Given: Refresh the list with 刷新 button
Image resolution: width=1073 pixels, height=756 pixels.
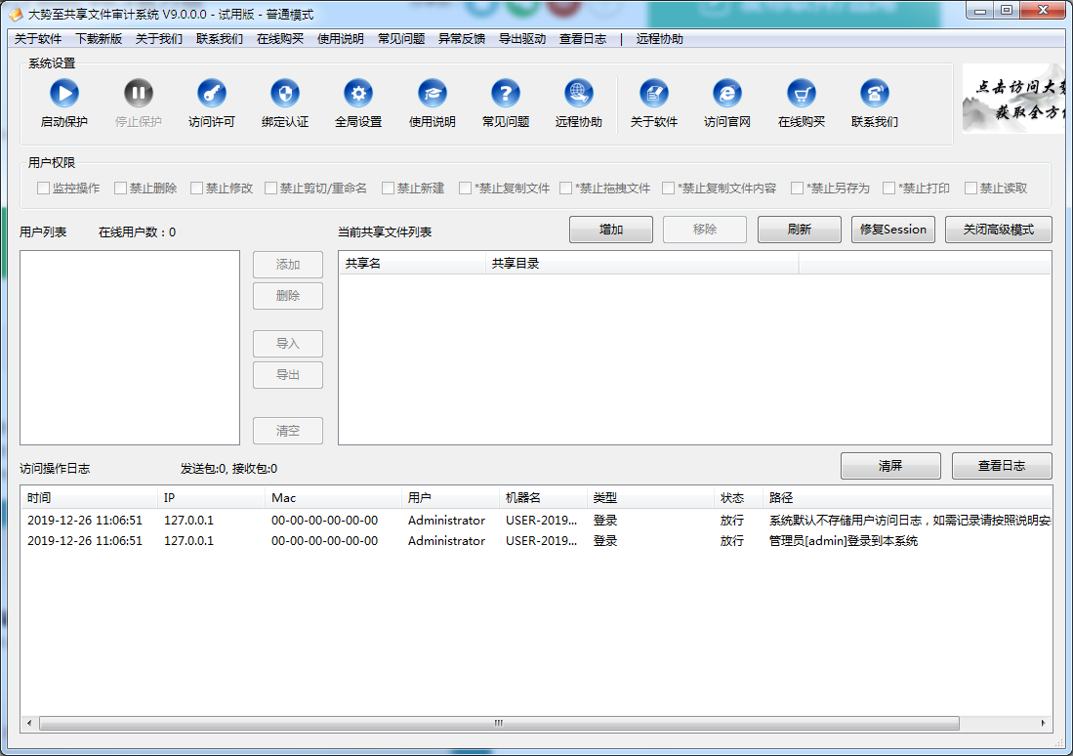Looking at the screenshot, I should point(800,230).
